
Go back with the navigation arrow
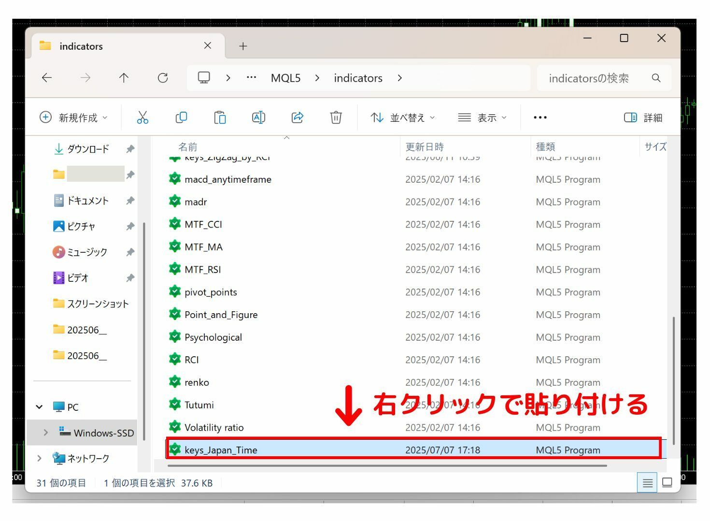(46, 78)
